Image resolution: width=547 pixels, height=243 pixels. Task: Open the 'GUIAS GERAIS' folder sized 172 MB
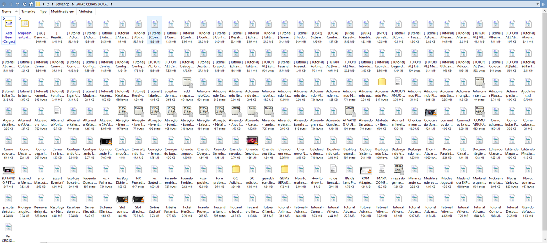(285, 175)
